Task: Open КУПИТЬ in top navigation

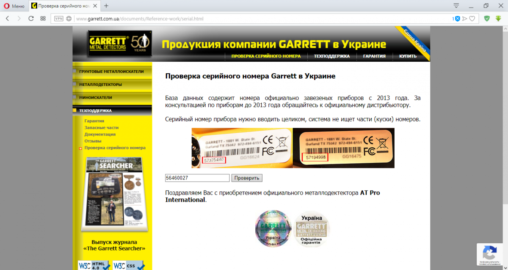Action: tap(408, 56)
